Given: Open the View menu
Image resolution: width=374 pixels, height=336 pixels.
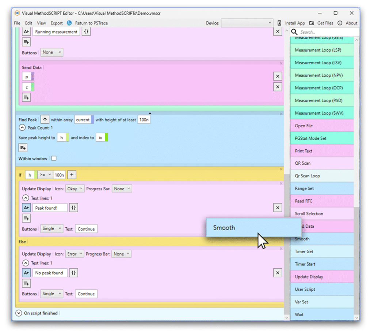Looking at the screenshot, I should coord(41,23).
